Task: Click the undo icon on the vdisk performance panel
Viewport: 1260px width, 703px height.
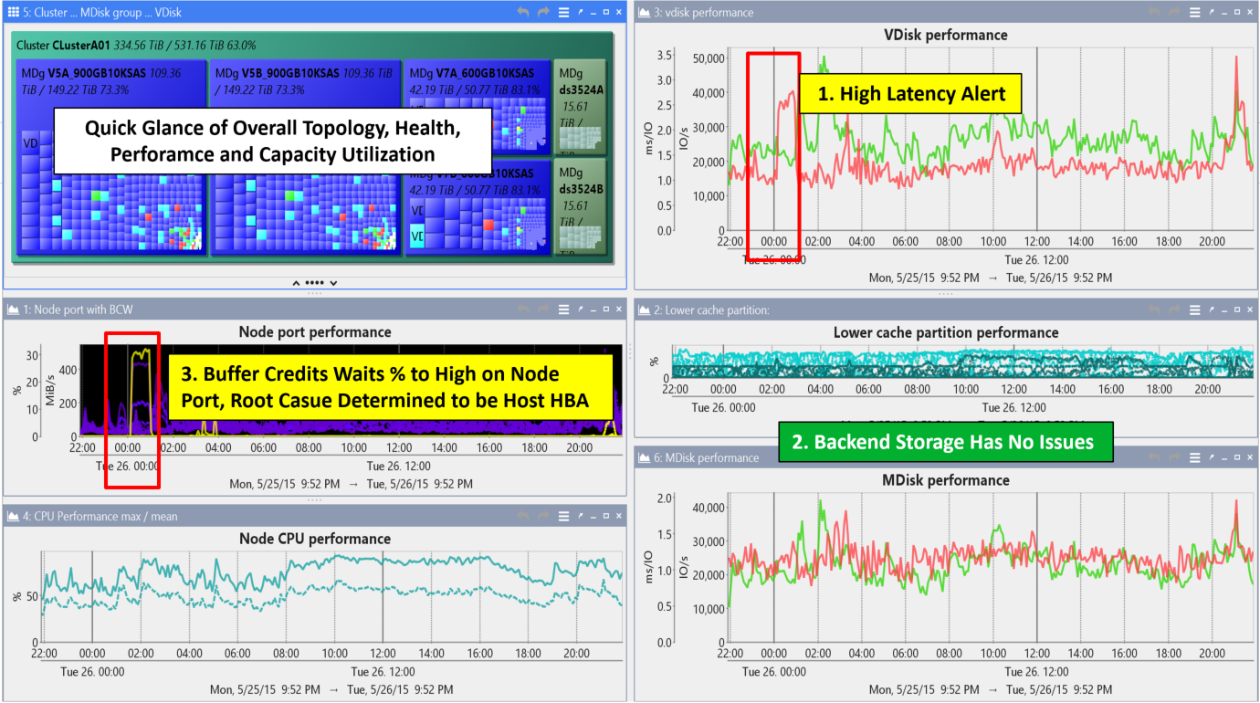Action: 1154,13
